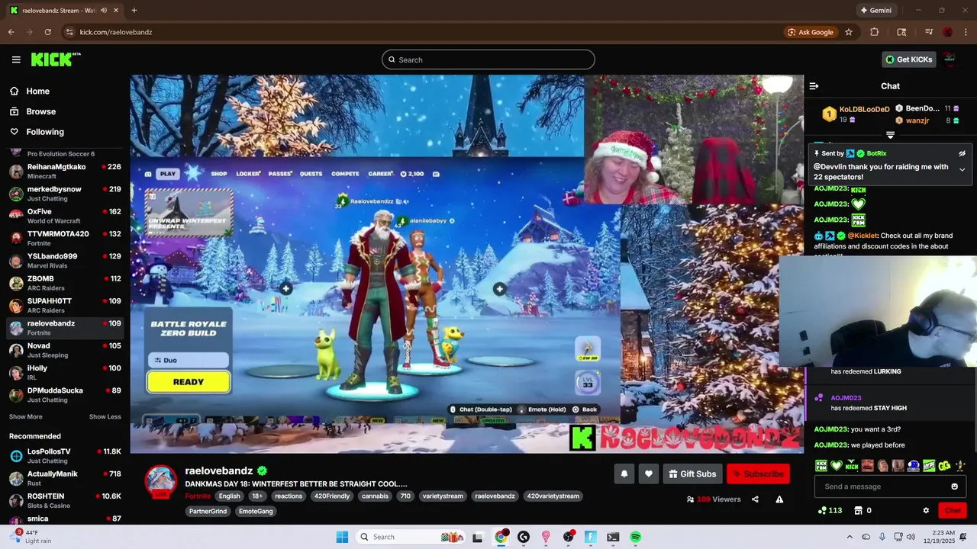The height and width of the screenshot is (549, 977).
Task: Click raelovebandz streamer avatar
Action: pos(161,481)
